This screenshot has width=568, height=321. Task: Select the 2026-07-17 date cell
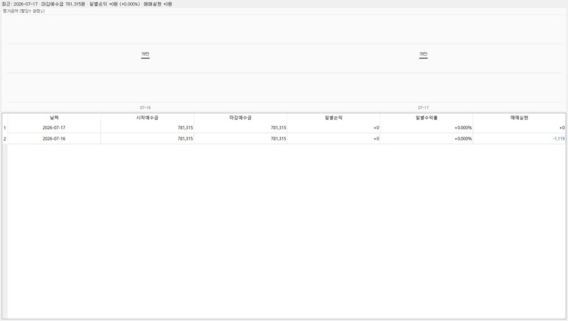[x=54, y=128]
